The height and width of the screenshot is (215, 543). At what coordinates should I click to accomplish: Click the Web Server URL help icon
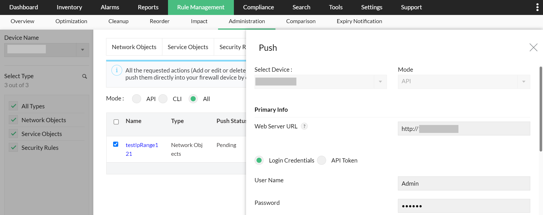click(304, 126)
